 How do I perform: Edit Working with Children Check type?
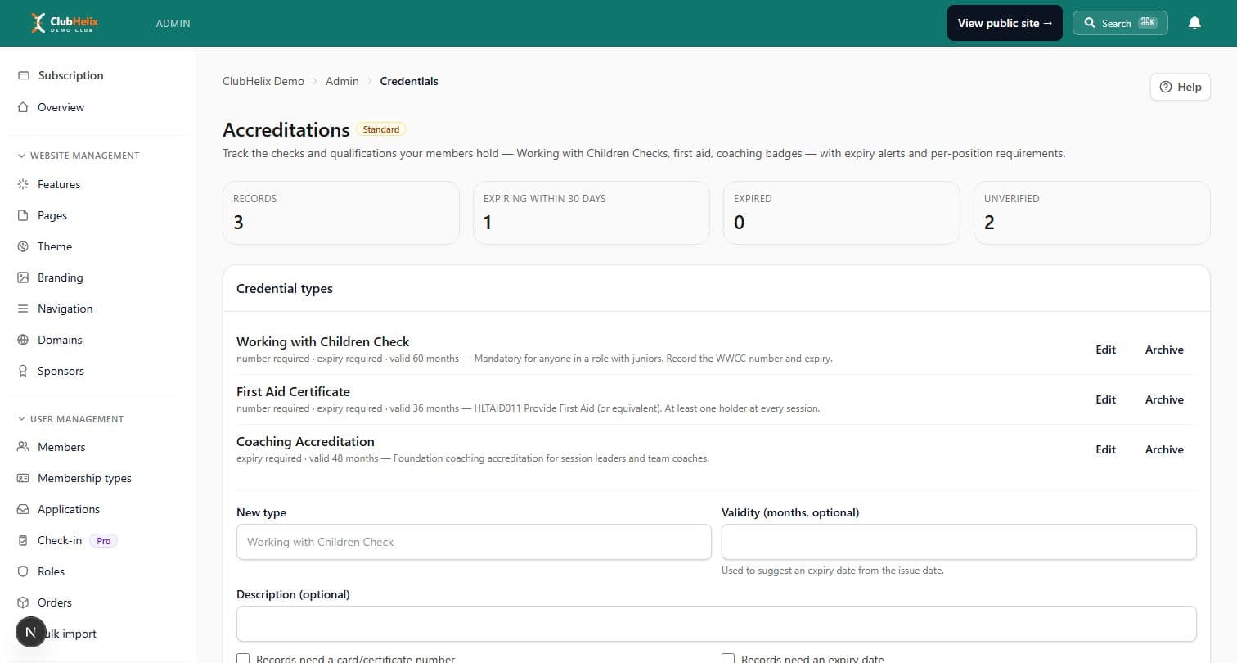coord(1105,350)
